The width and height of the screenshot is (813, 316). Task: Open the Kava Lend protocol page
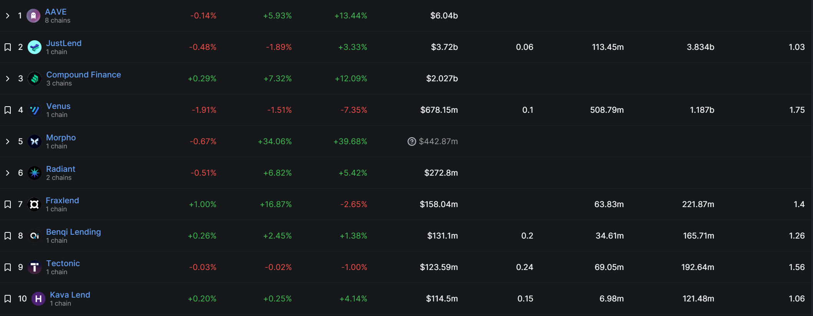click(70, 295)
